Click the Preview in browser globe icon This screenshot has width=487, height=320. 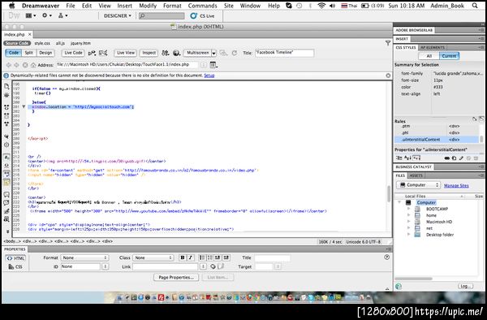pyautogui.click(x=176, y=53)
